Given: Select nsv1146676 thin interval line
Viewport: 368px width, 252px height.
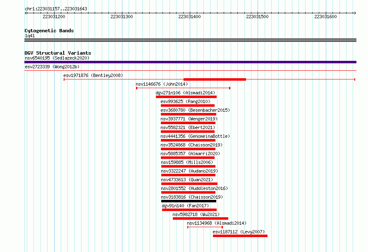Looking at the screenshot, I should (x=183, y=88).
